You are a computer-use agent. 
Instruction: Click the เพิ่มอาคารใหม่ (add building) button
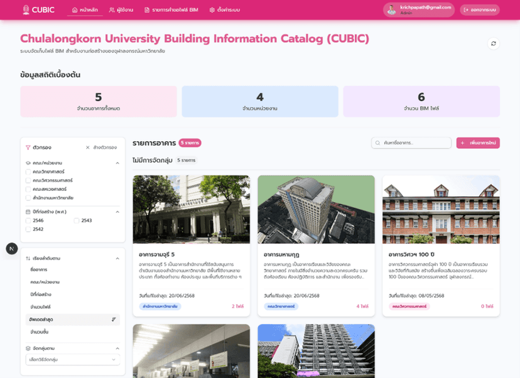(x=478, y=143)
